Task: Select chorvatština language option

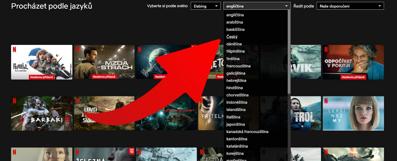Action: (237, 95)
